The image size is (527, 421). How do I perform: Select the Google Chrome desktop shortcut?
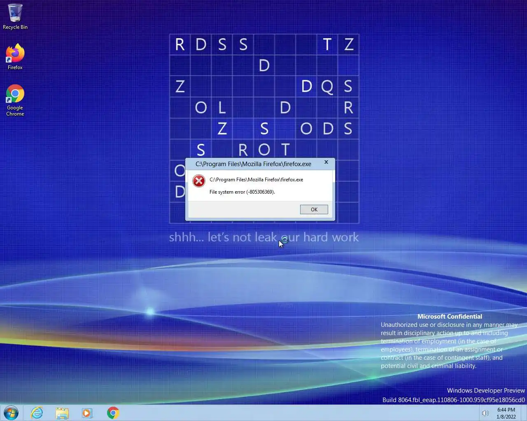pos(15,100)
